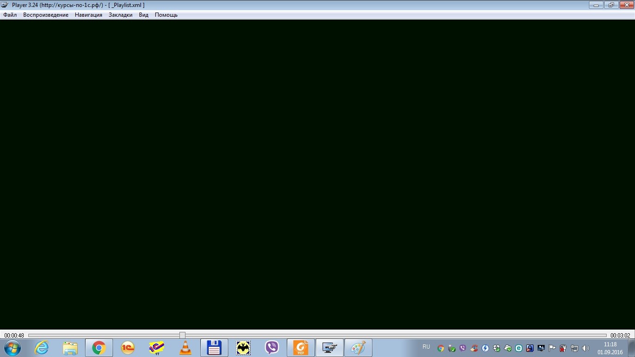Launch VLC media player from taskbar

click(x=185, y=348)
